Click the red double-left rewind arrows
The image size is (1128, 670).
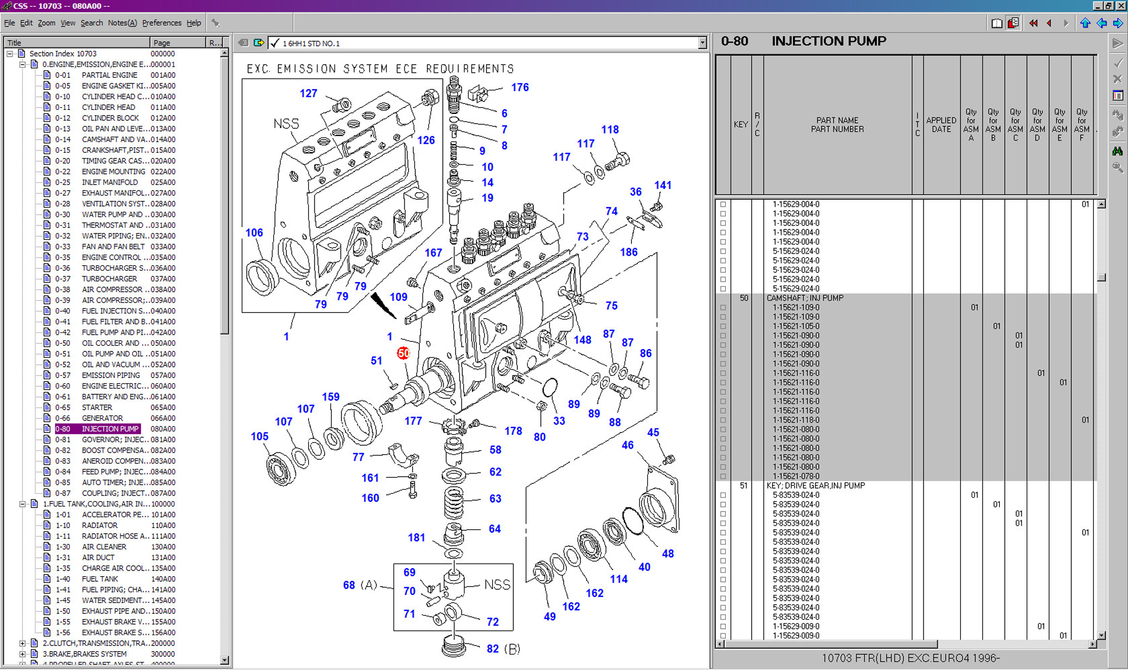pyautogui.click(x=1033, y=23)
